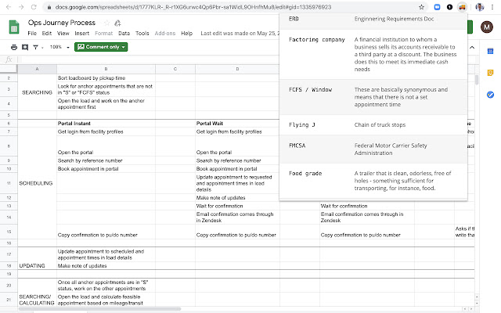
Task: Open the filter views dropdown arrow
Action: click(42, 48)
